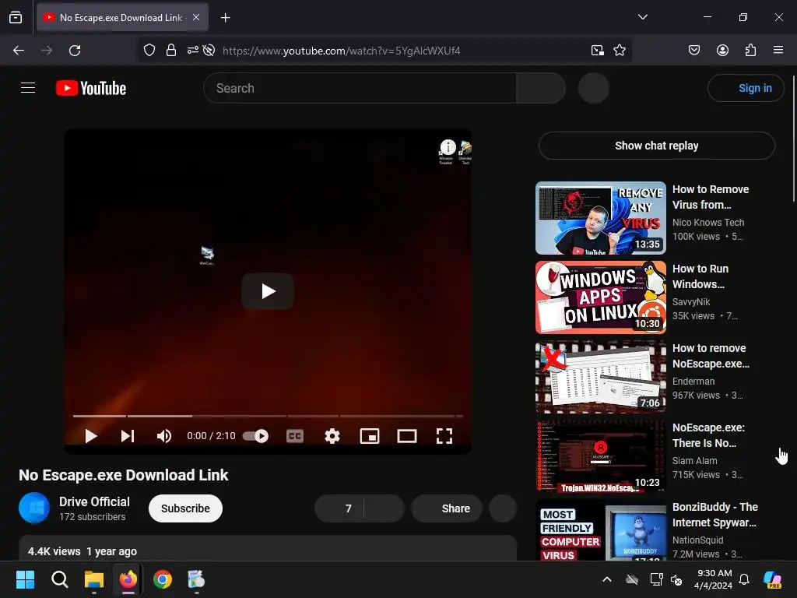
Task: Click the large center play button
Action: 268,291
